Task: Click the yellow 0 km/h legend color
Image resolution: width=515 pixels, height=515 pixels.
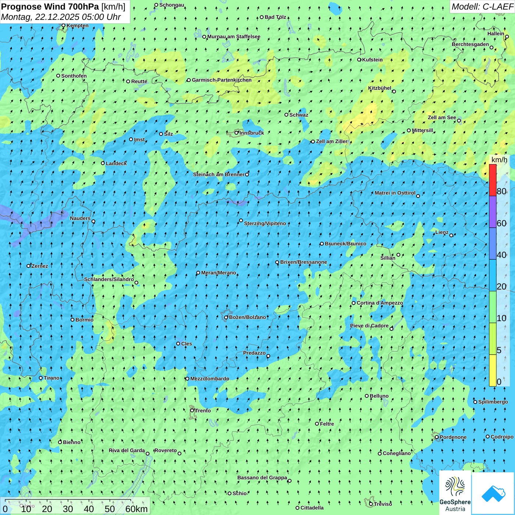Action: coord(493,370)
